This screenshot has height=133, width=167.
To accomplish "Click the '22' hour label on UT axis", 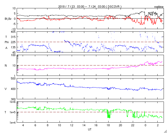I will [133, 125].
